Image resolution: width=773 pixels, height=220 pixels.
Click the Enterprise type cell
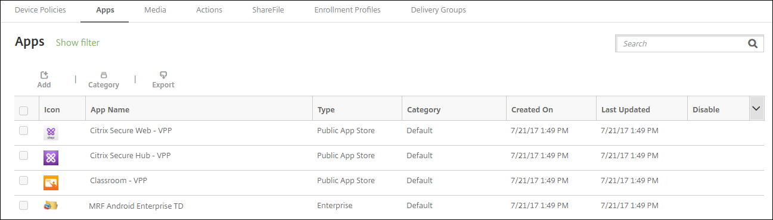tap(335, 205)
